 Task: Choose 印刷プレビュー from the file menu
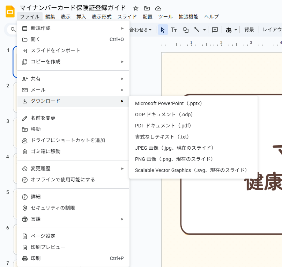click(73, 248)
